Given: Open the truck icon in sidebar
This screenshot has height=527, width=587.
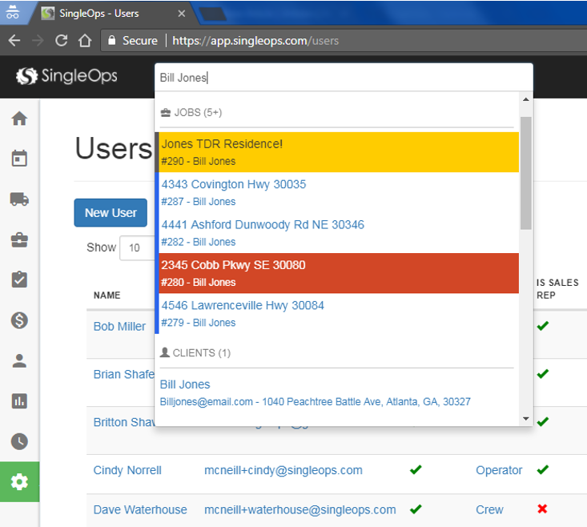Looking at the screenshot, I should [x=19, y=199].
